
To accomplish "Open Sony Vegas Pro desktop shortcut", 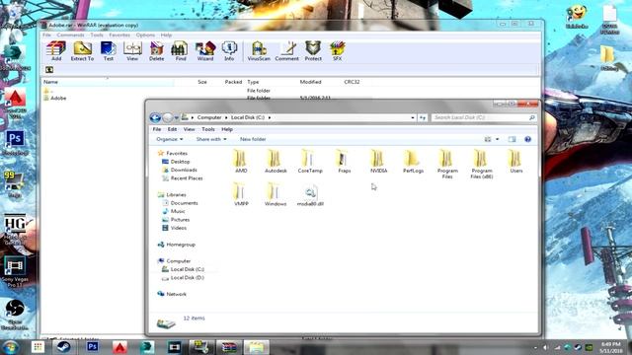I will coord(15,272).
